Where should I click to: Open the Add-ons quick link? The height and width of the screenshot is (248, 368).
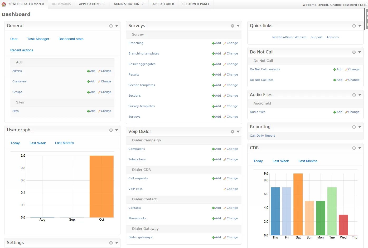(x=333, y=37)
